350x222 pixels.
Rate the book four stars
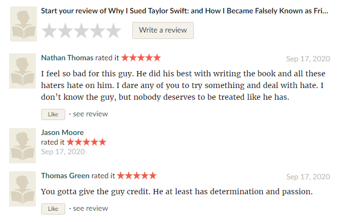pos(97,31)
